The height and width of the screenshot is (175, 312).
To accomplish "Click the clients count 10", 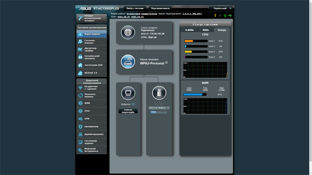I will tap(133, 104).
